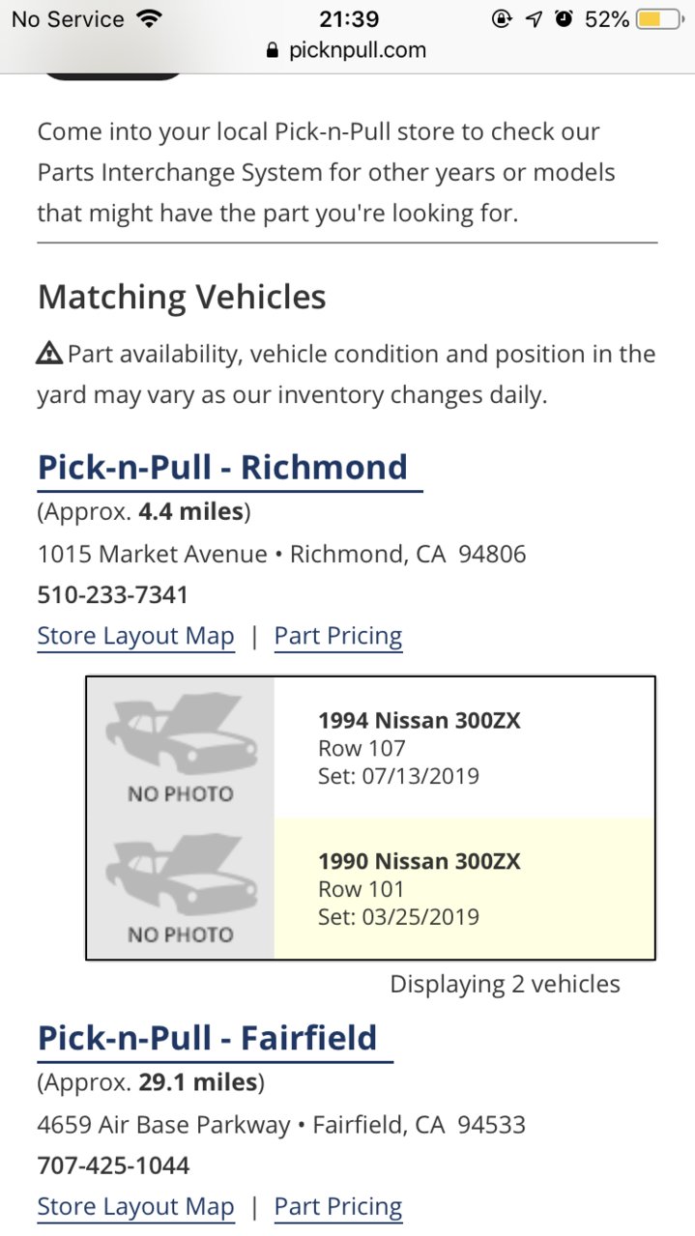View Fairfield Part Pricing

click(x=338, y=1206)
